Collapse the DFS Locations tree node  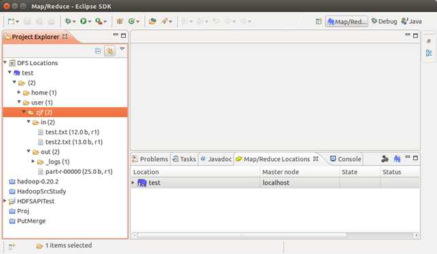[5, 62]
